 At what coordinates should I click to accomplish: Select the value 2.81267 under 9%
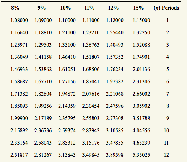point(43,155)
